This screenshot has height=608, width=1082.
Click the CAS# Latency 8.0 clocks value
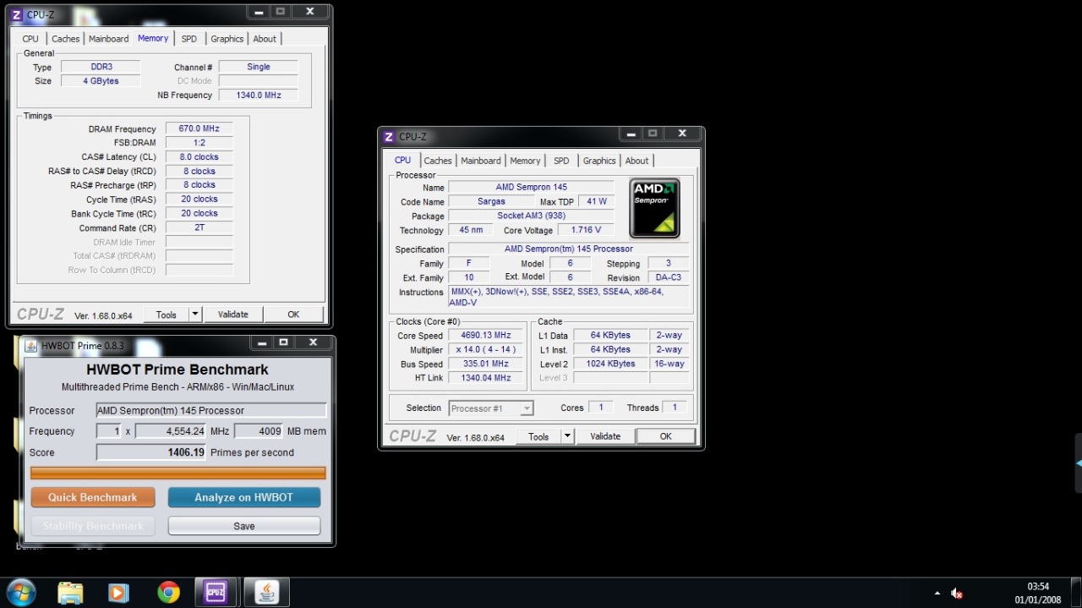[199, 157]
